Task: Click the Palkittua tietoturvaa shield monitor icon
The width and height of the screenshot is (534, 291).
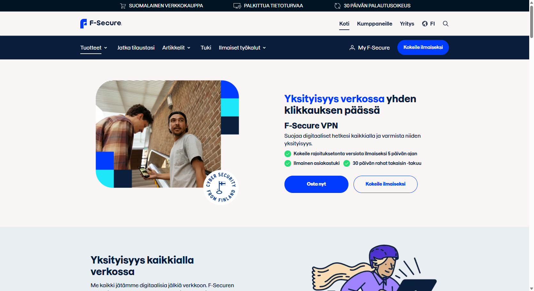Action: (237, 6)
